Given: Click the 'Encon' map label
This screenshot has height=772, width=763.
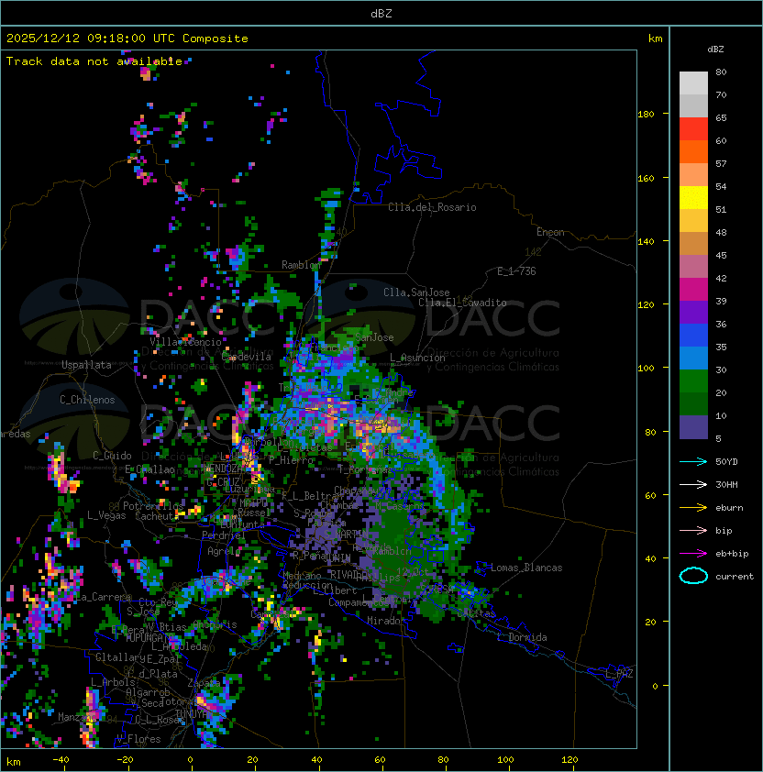Looking at the screenshot, I should 550,232.
